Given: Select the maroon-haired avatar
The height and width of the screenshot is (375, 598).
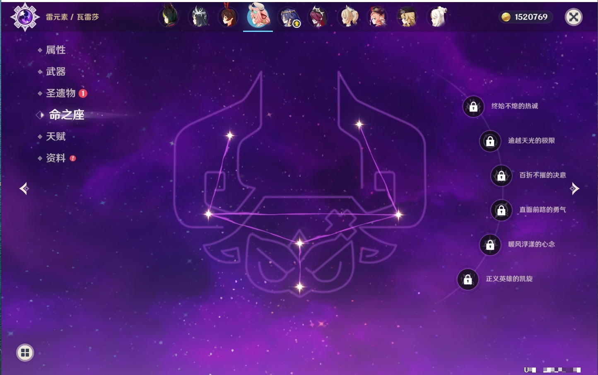Looking at the screenshot, I should coord(318,17).
